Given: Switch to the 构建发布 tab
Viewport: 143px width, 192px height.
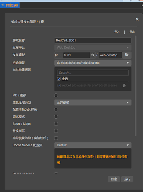Looking at the screenshot, I should pos(10,5).
